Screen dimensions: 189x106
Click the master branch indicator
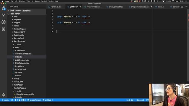tap(6, 100)
